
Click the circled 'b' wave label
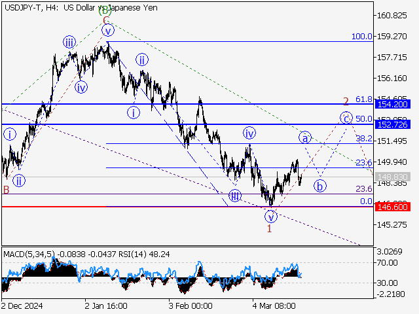click(320, 185)
